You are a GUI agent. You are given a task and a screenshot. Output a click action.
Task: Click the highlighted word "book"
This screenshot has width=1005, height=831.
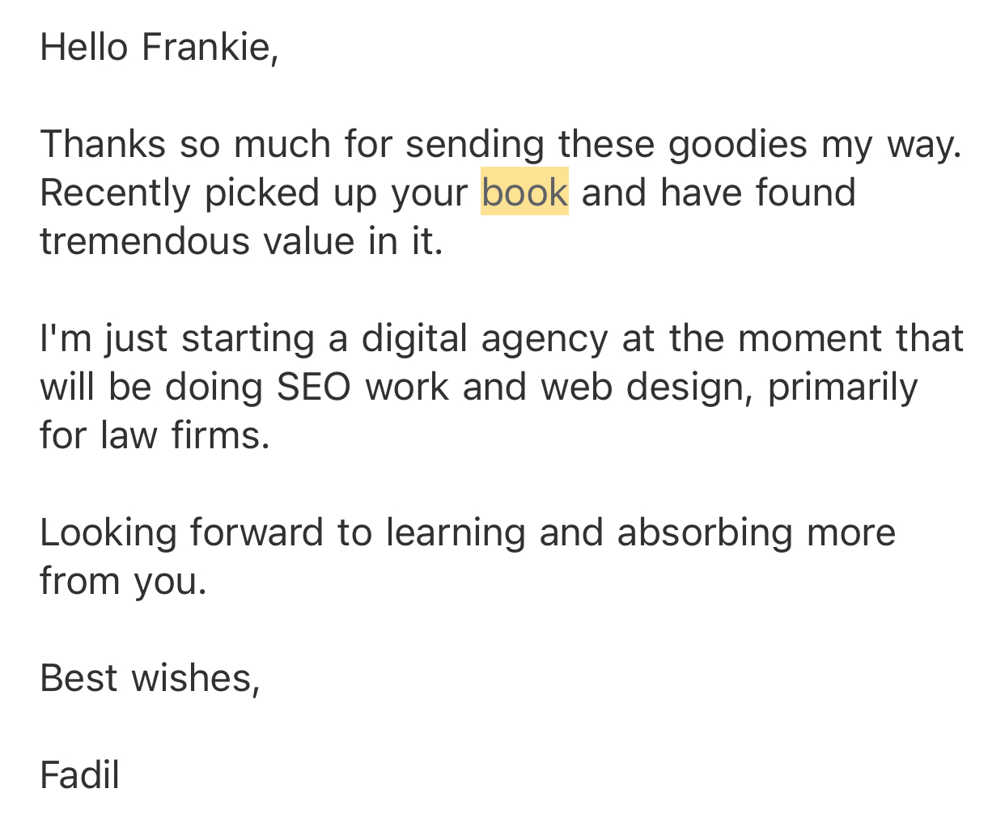(524, 193)
